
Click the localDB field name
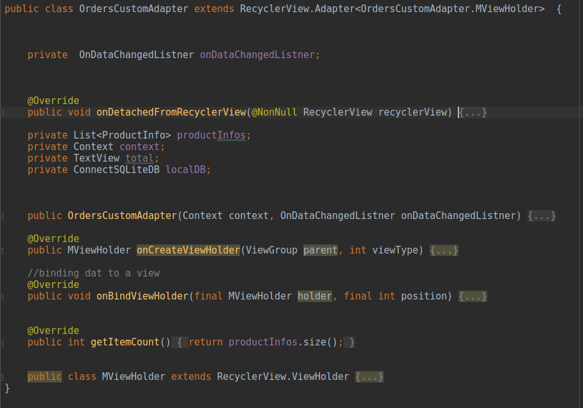point(186,170)
